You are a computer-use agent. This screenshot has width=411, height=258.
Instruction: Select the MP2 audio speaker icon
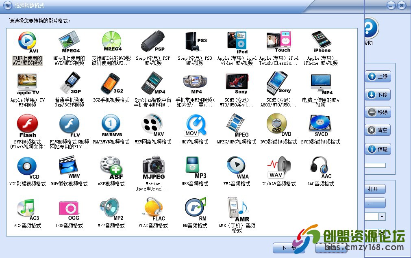(x=111, y=210)
